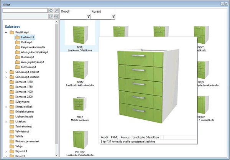Screen dimensions: 230x160
Task: Open the Koodi column filter
Action: [x=87, y=16]
